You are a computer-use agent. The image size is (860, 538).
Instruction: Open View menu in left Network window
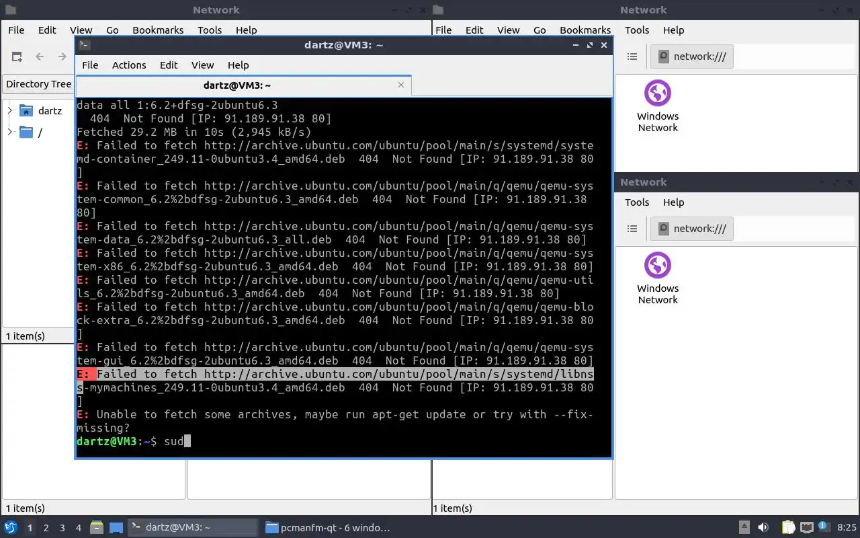pyautogui.click(x=81, y=30)
